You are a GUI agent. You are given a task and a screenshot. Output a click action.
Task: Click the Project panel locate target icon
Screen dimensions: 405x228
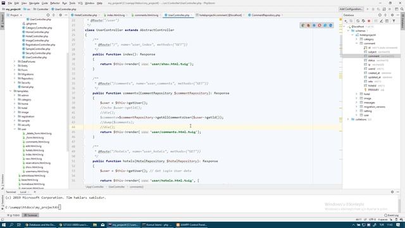(x=48, y=15)
